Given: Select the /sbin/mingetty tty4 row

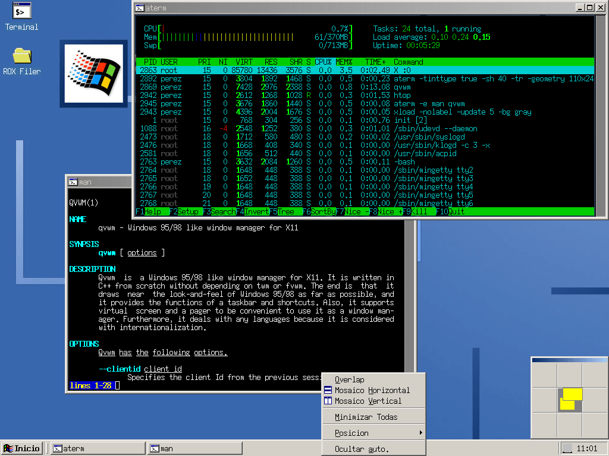Looking at the screenshot, I should 365,187.
